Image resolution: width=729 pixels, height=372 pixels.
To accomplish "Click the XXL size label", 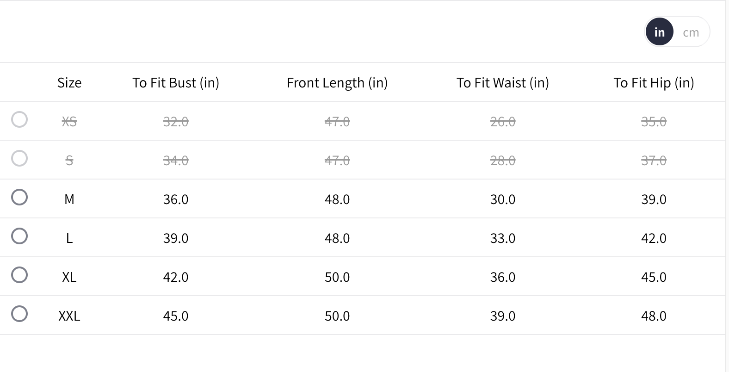I will 69,316.
